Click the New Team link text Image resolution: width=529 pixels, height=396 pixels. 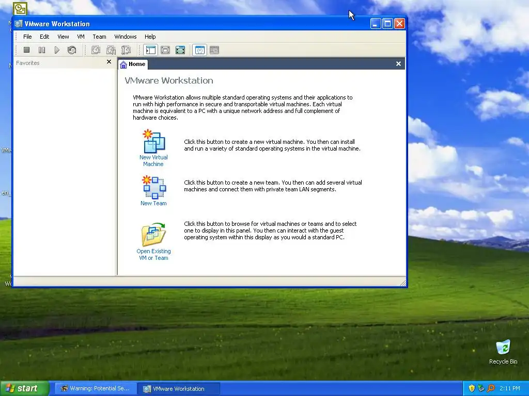coord(153,203)
